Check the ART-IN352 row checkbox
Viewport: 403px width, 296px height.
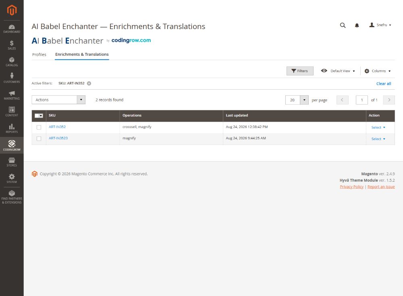tap(39, 127)
